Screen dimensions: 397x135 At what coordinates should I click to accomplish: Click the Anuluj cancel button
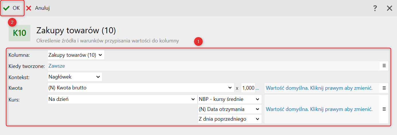point(38,8)
